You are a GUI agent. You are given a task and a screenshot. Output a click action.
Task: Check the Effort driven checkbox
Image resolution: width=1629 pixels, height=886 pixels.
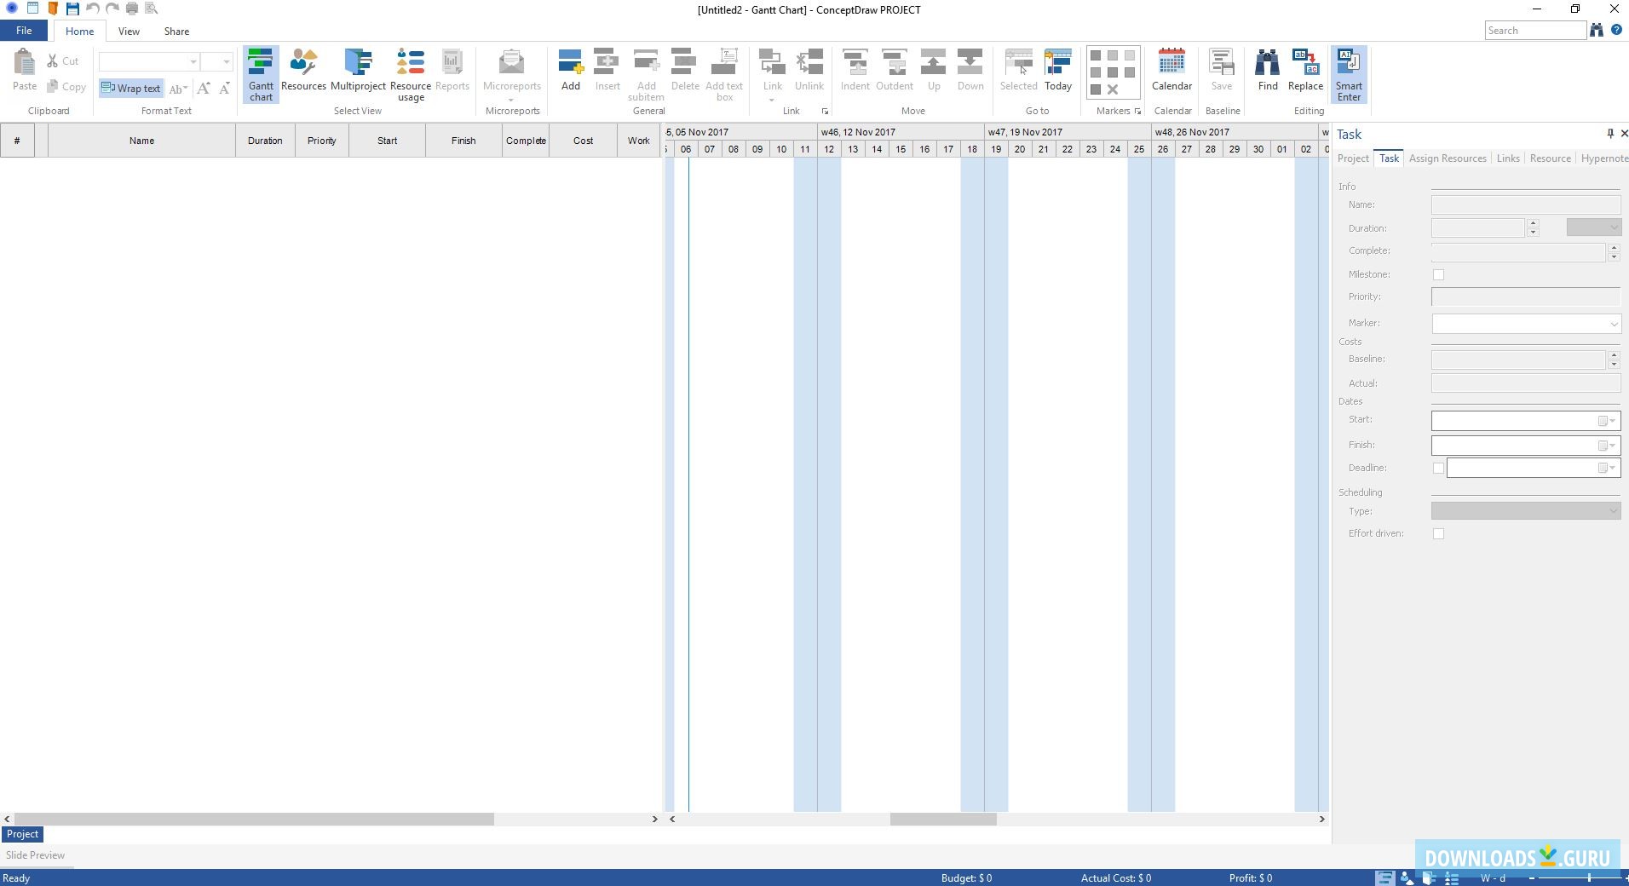point(1439,533)
